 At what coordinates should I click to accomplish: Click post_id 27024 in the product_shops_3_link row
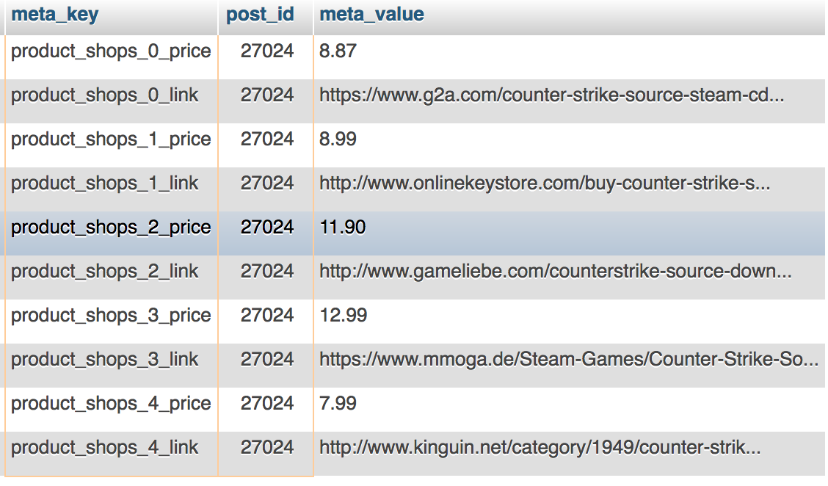pyautogui.click(x=266, y=365)
